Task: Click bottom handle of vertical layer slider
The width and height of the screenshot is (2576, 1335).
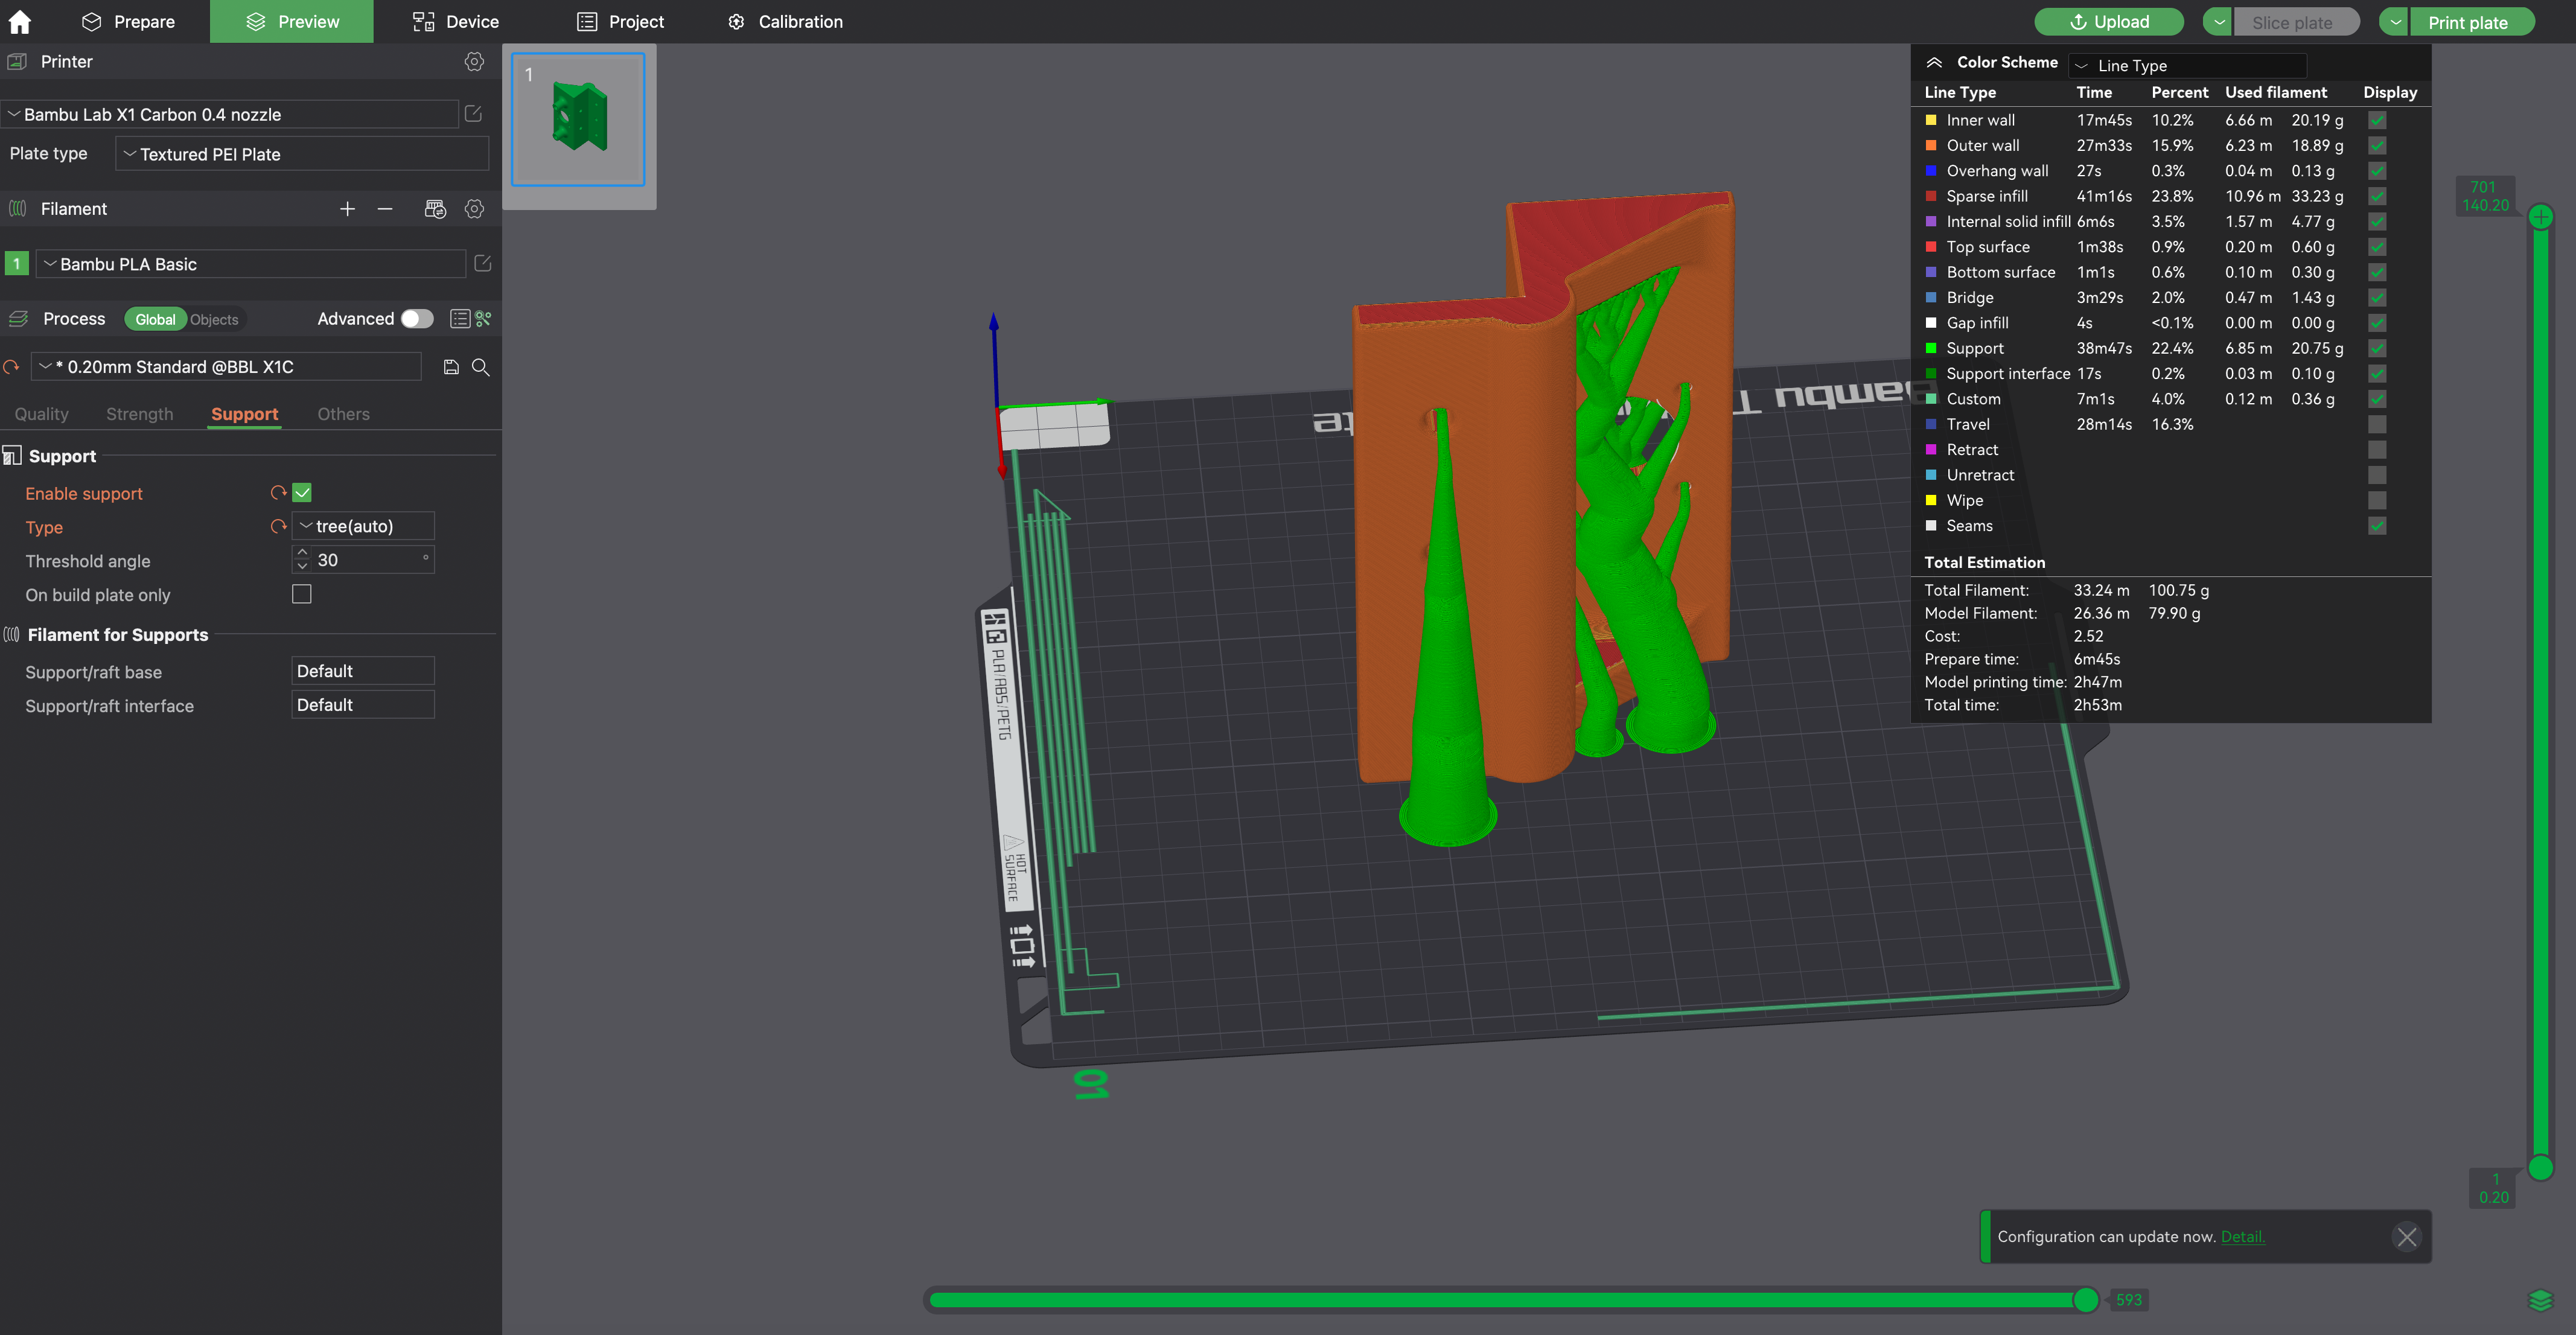Action: (x=2541, y=1167)
